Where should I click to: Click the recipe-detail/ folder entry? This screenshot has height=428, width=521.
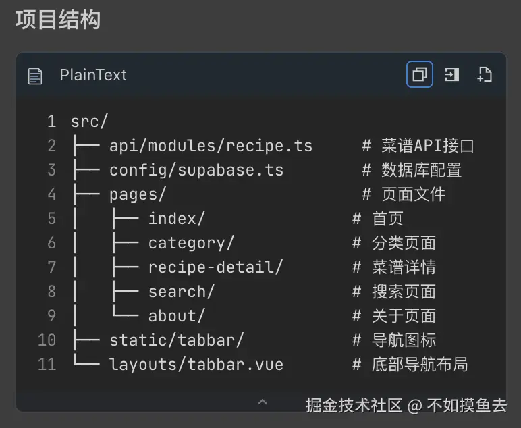click(215, 267)
